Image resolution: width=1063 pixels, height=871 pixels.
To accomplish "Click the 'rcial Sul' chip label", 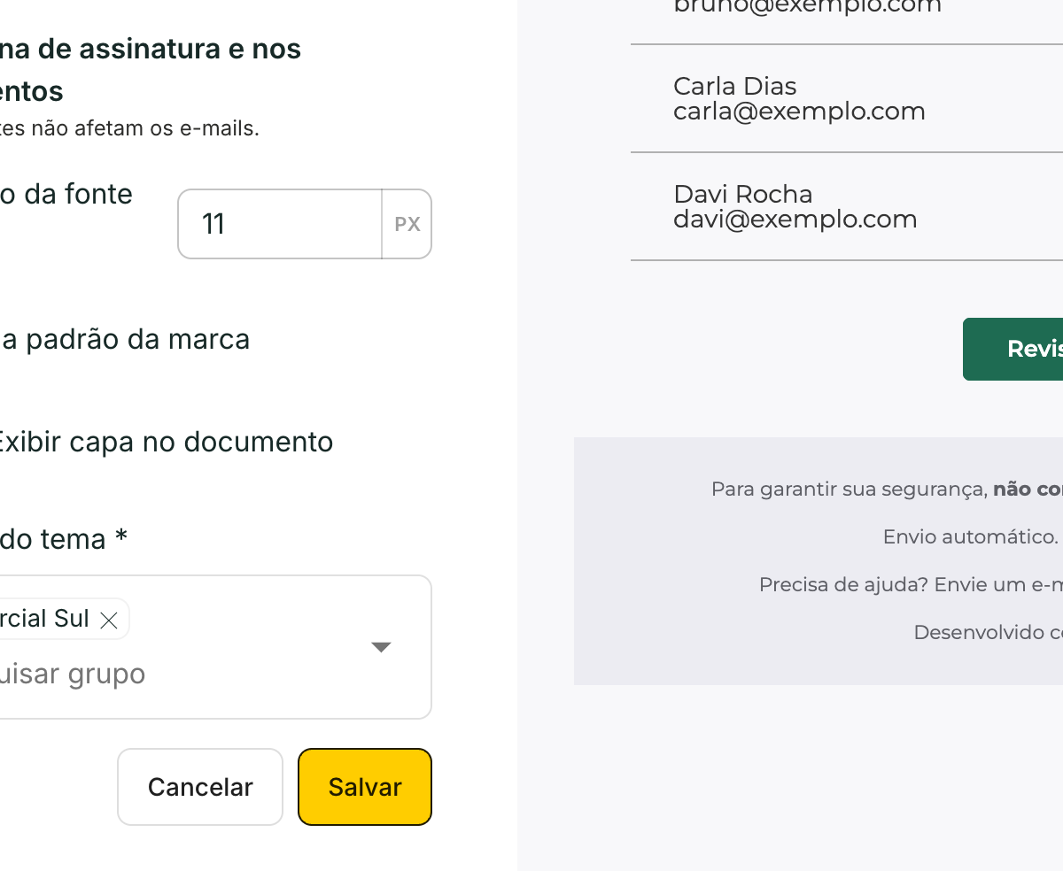I will click(44, 619).
